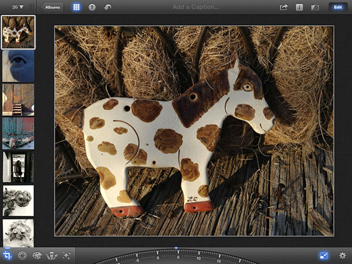352x264 pixels.
Task: Show photo info panel
Action: tap(299, 8)
